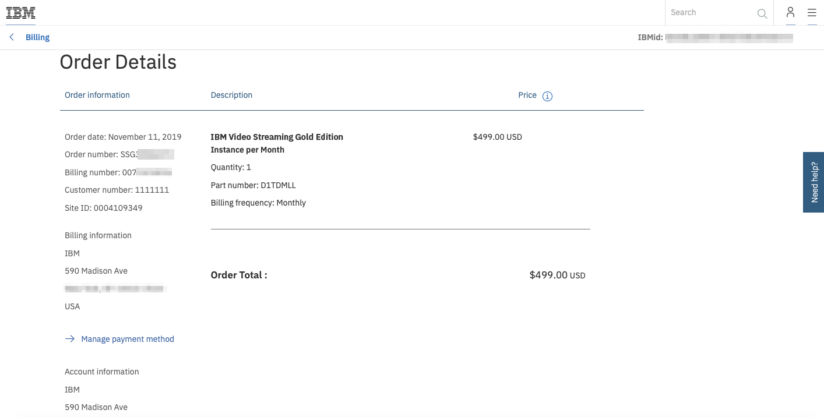Click the search magnifier icon
The width and height of the screenshot is (824, 417).
[x=762, y=13]
